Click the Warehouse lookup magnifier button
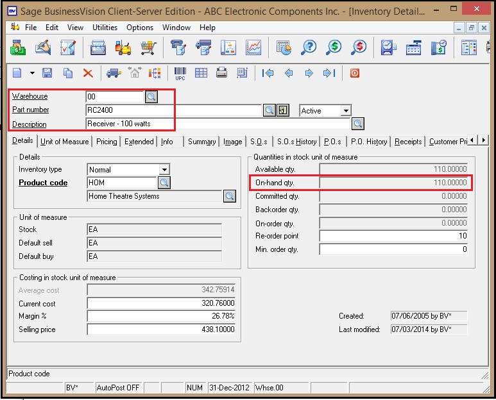 point(151,97)
